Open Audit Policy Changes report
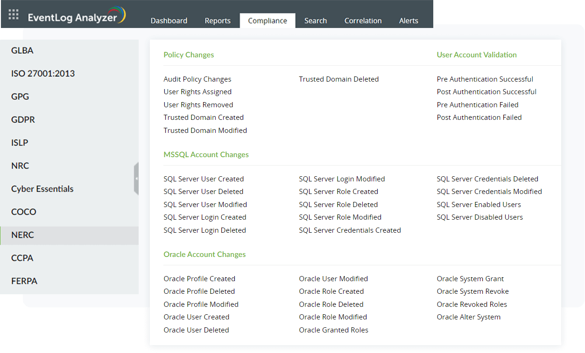The height and width of the screenshot is (353, 585). pos(197,79)
